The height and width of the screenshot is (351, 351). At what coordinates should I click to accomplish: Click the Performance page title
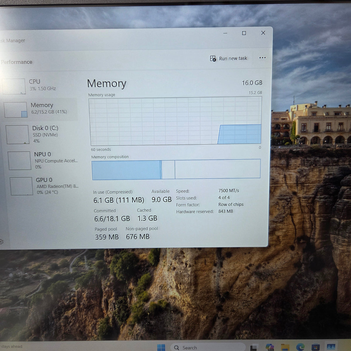tap(16, 62)
